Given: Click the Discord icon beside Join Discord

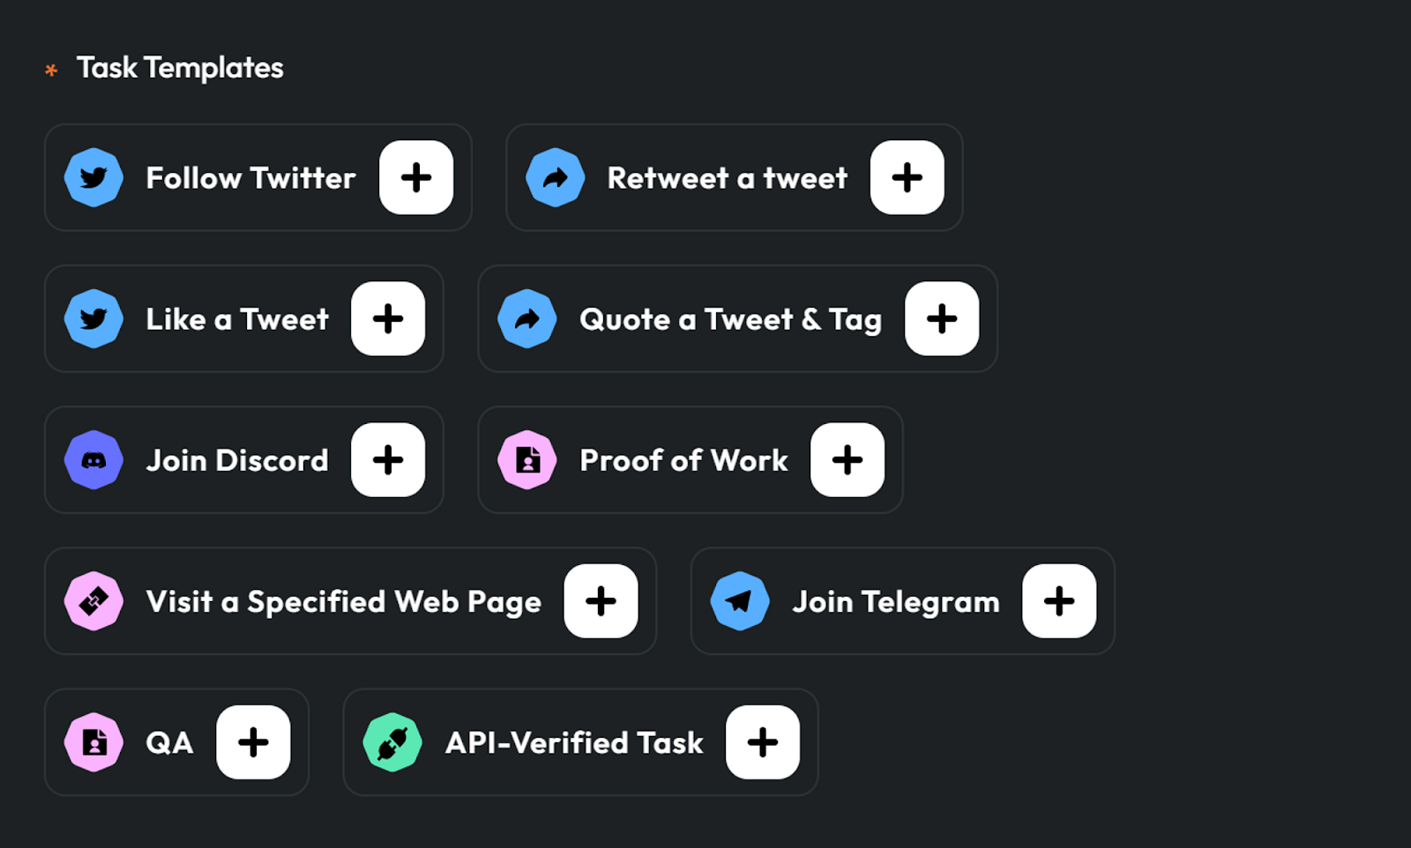Looking at the screenshot, I should tap(93, 460).
